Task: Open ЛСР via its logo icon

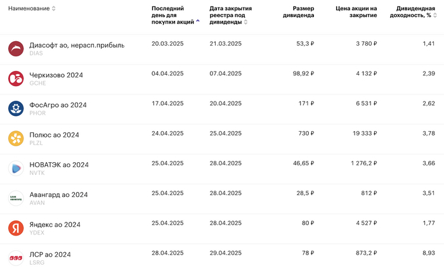Action: 16,257
